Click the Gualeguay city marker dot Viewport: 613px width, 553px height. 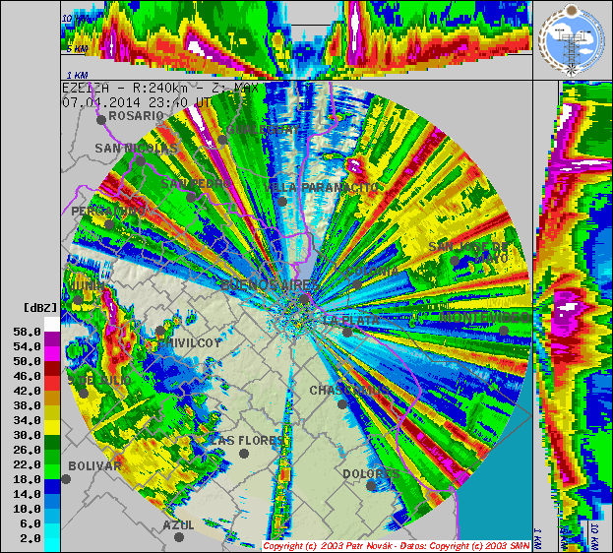[222, 140]
